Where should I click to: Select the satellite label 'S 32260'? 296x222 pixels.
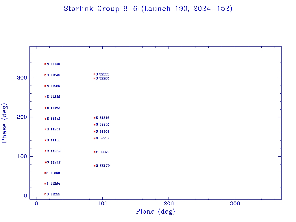coord(103,78)
